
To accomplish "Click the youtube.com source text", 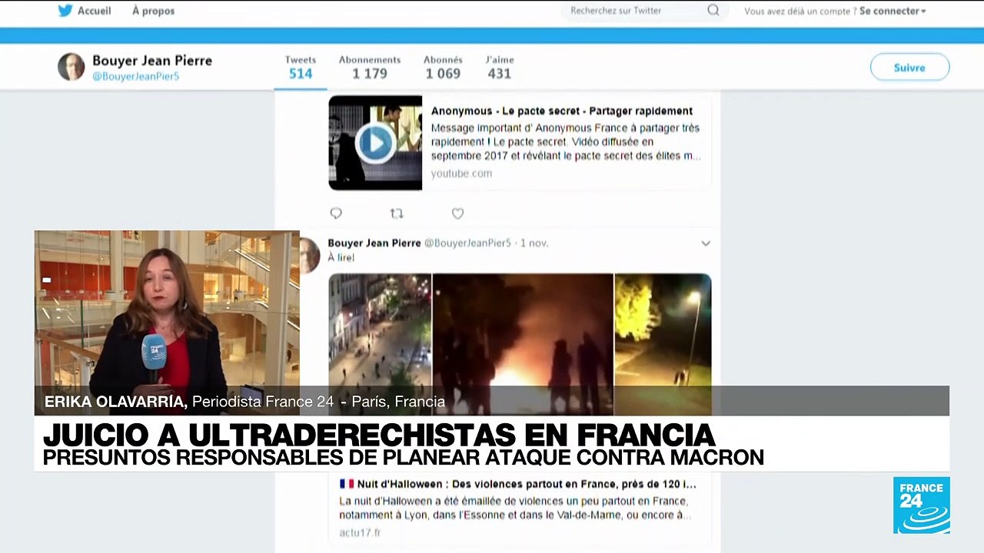I will click(x=461, y=174).
